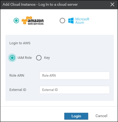The height and width of the screenshot is (122, 118).
Task: Click the Login button
Action: point(76,116)
